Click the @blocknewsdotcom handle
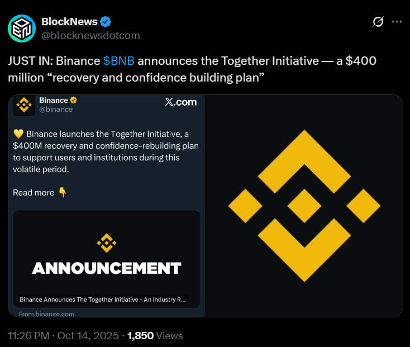This screenshot has width=410, height=347. (x=90, y=36)
